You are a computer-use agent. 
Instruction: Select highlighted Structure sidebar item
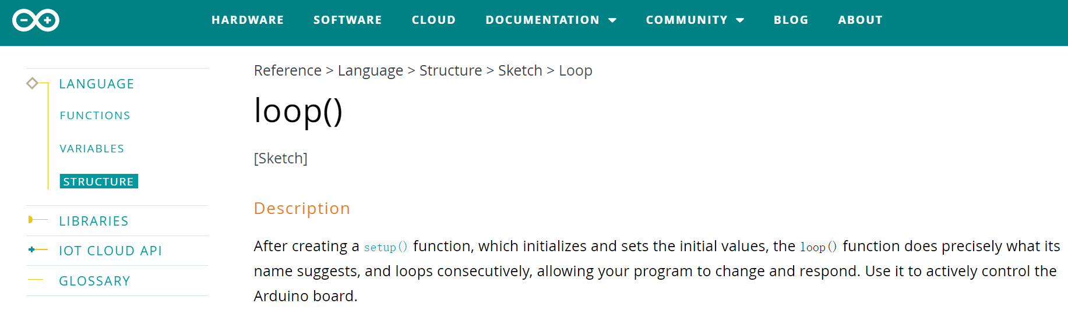(x=98, y=181)
